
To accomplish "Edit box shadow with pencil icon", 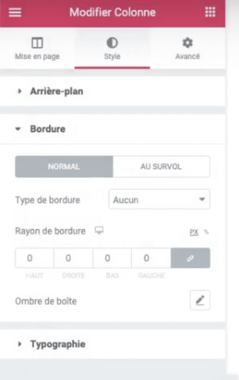I will 200,300.
